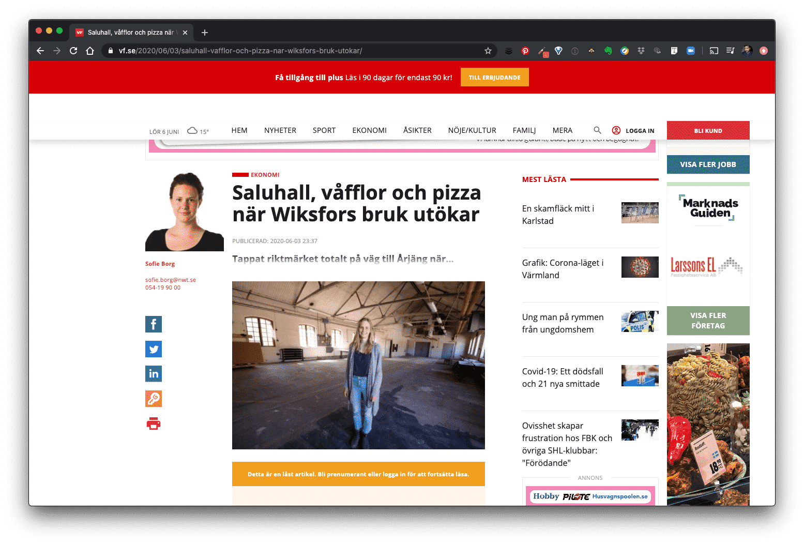The image size is (804, 544).
Task: Open Pinterest save extension
Action: pos(525,51)
